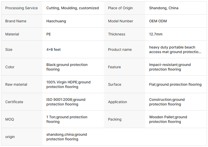The image size is (208, 147).
Task: Select the Black color value text
Action: pos(67,67)
